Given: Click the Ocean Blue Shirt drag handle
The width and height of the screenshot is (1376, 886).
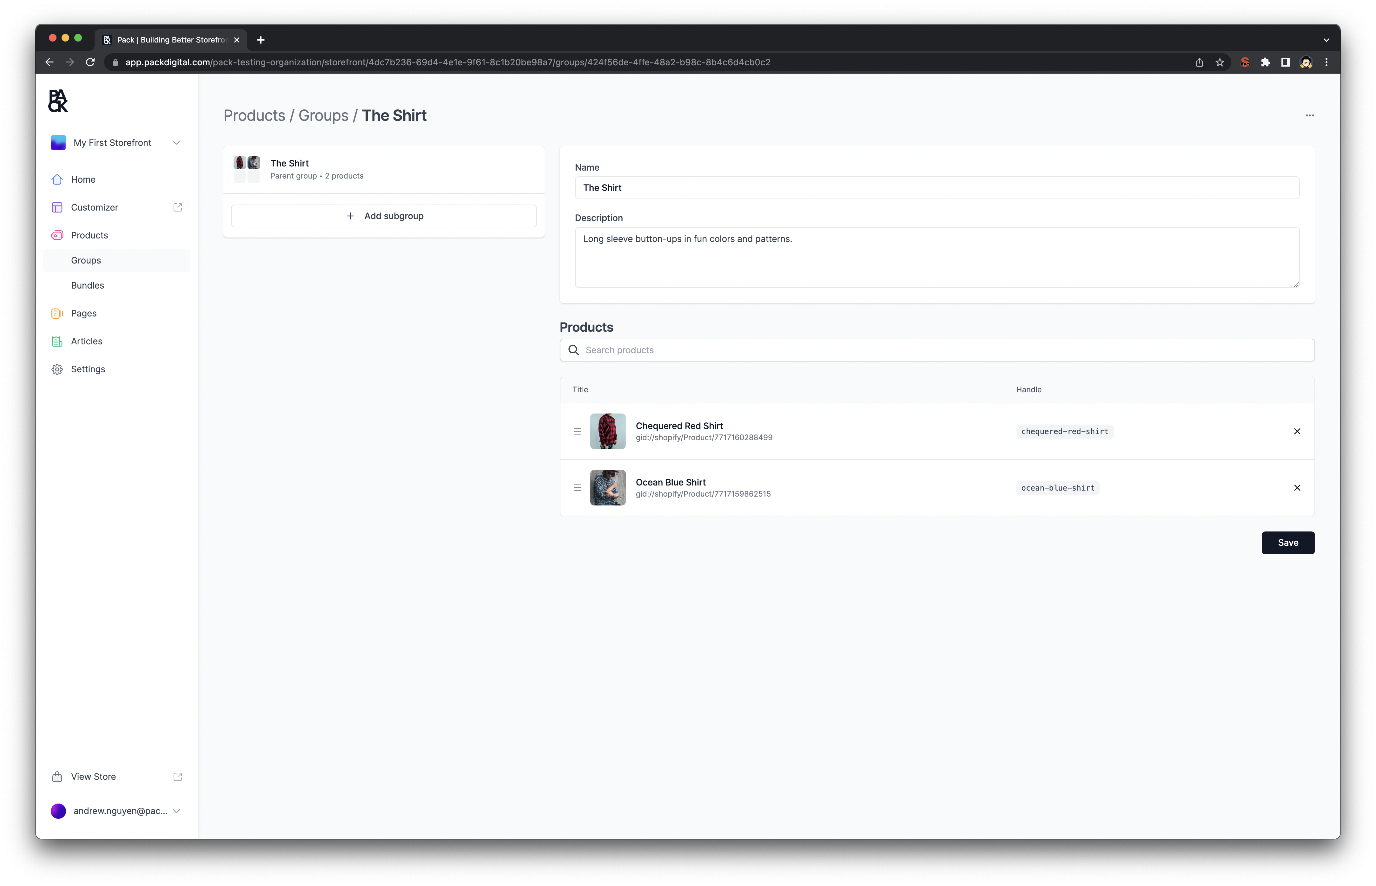Looking at the screenshot, I should [x=577, y=488].
